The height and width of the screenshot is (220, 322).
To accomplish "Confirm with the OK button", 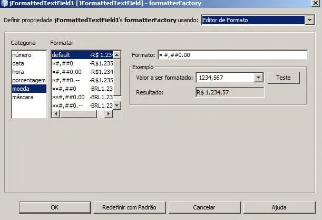I will 54,207.
